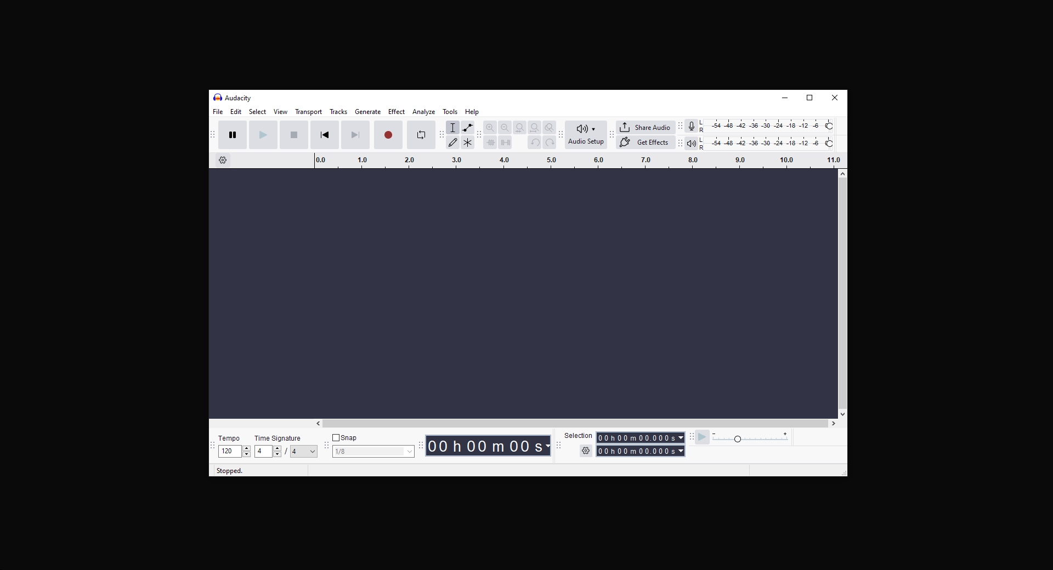
Task: Enable the Snap checkbox
Action: (337, 437)
